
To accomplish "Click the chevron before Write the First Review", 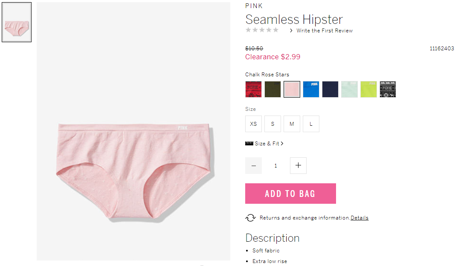I will [x=291, y=30].
